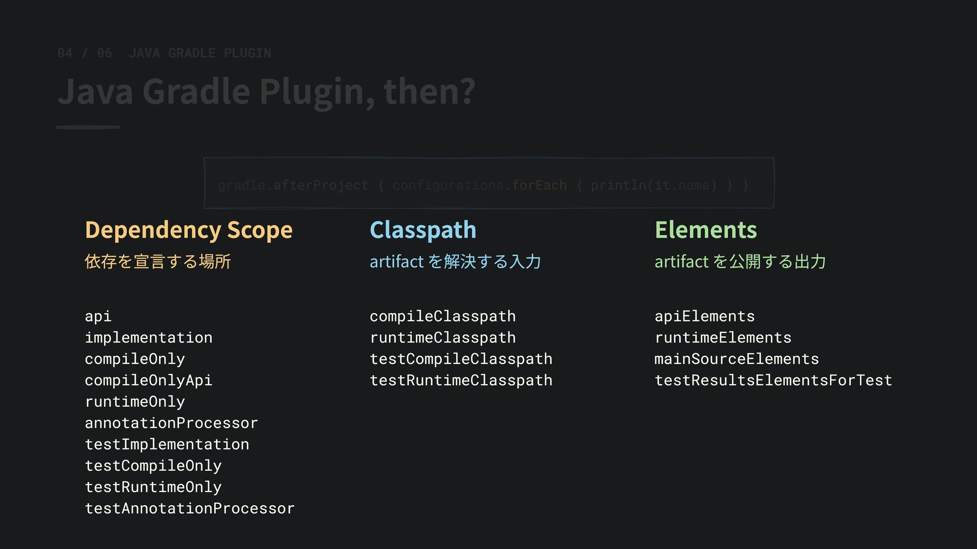Viewport: 977px width, 549px height.
Task: Click the Elements heading
Action: (x=706, y=230)
